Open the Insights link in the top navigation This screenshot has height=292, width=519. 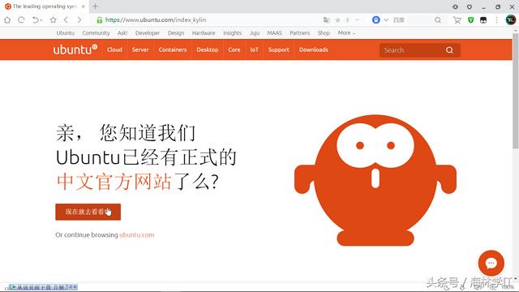pos(233,32)
